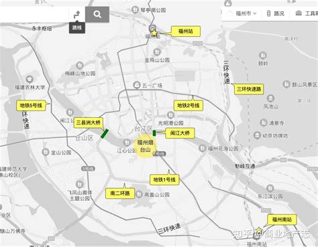Click the 金山公园 marker icon
This screenshot has height=247, width=318.
coord(46,152)
